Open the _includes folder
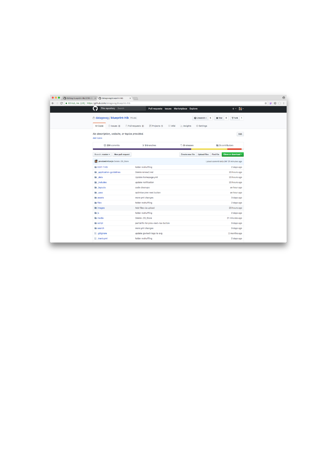 (x=102, y=182)
